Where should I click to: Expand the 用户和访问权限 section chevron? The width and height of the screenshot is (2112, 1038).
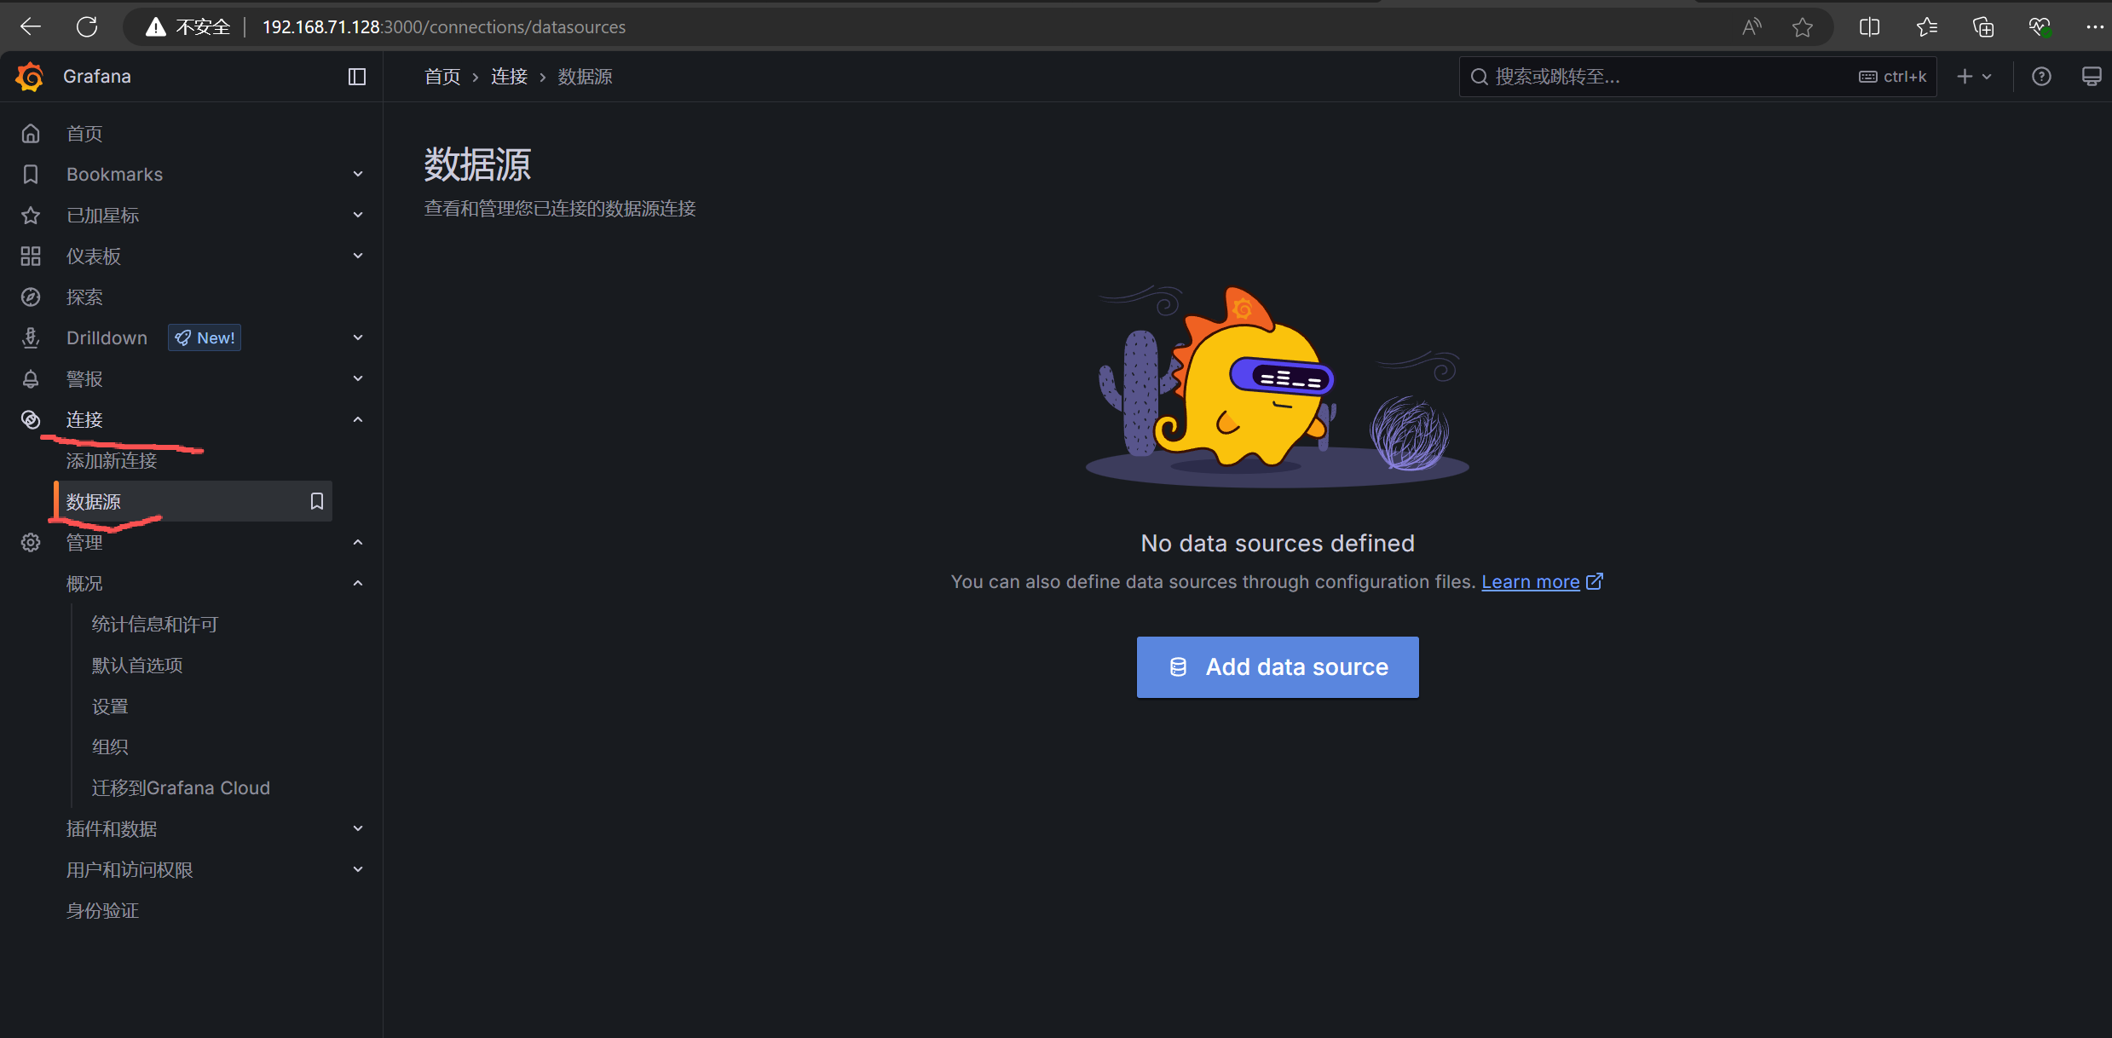(x=358, y=870)
